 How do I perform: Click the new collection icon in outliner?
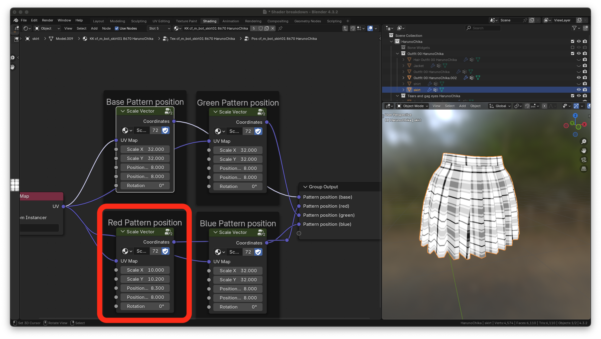click(x=585, y=28)
